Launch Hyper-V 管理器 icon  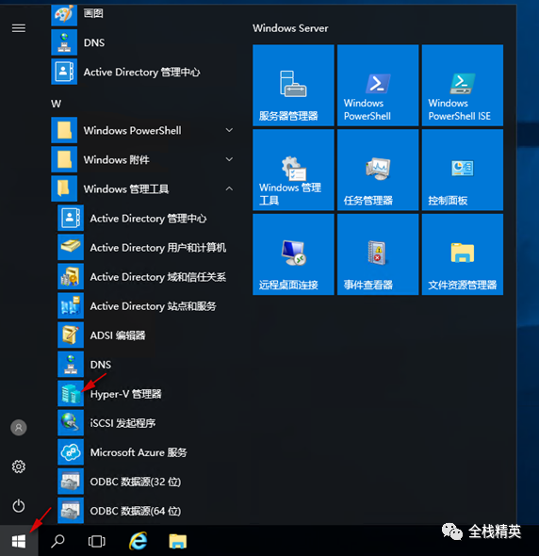point(71,394)
